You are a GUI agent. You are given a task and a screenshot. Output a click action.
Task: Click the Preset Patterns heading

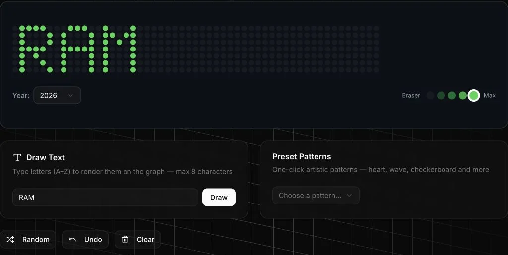point(302,157)
